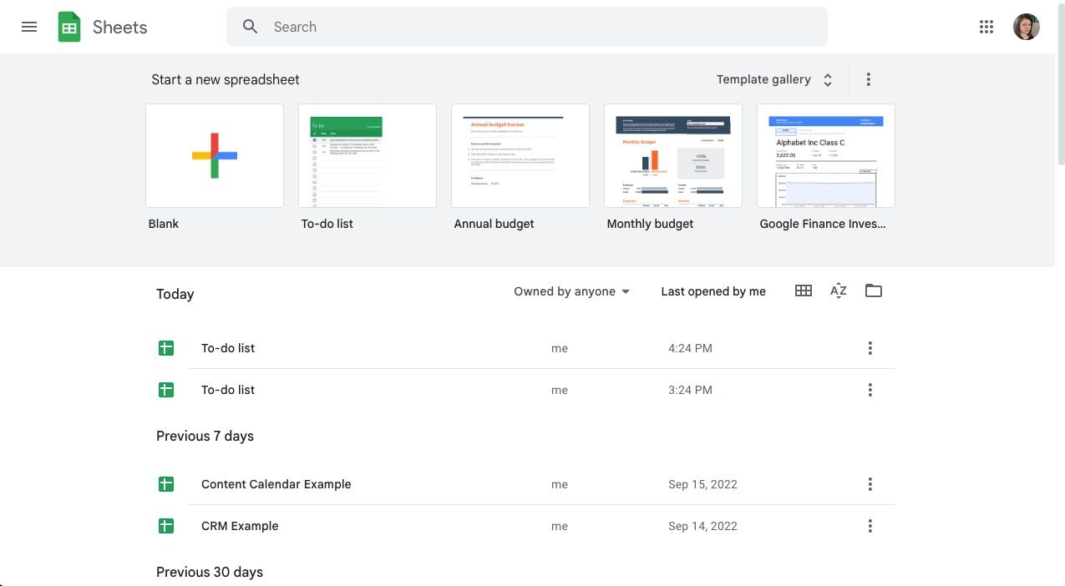
Task: Click the Google Sheets logo icon
Action: (x=69, y=27)
